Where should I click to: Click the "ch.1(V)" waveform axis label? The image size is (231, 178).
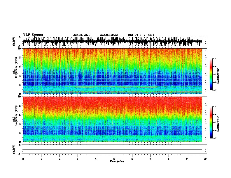[14, 41]
